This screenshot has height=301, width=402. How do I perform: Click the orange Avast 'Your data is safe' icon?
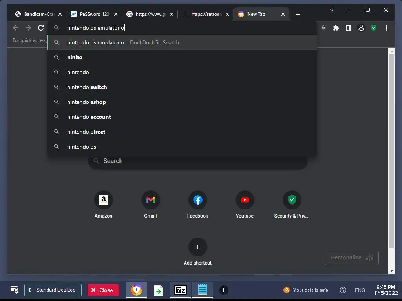click(x=286, y=290)
